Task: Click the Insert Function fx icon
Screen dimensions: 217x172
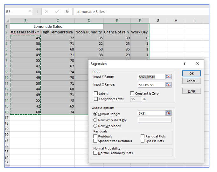Action: pos(67,12)
